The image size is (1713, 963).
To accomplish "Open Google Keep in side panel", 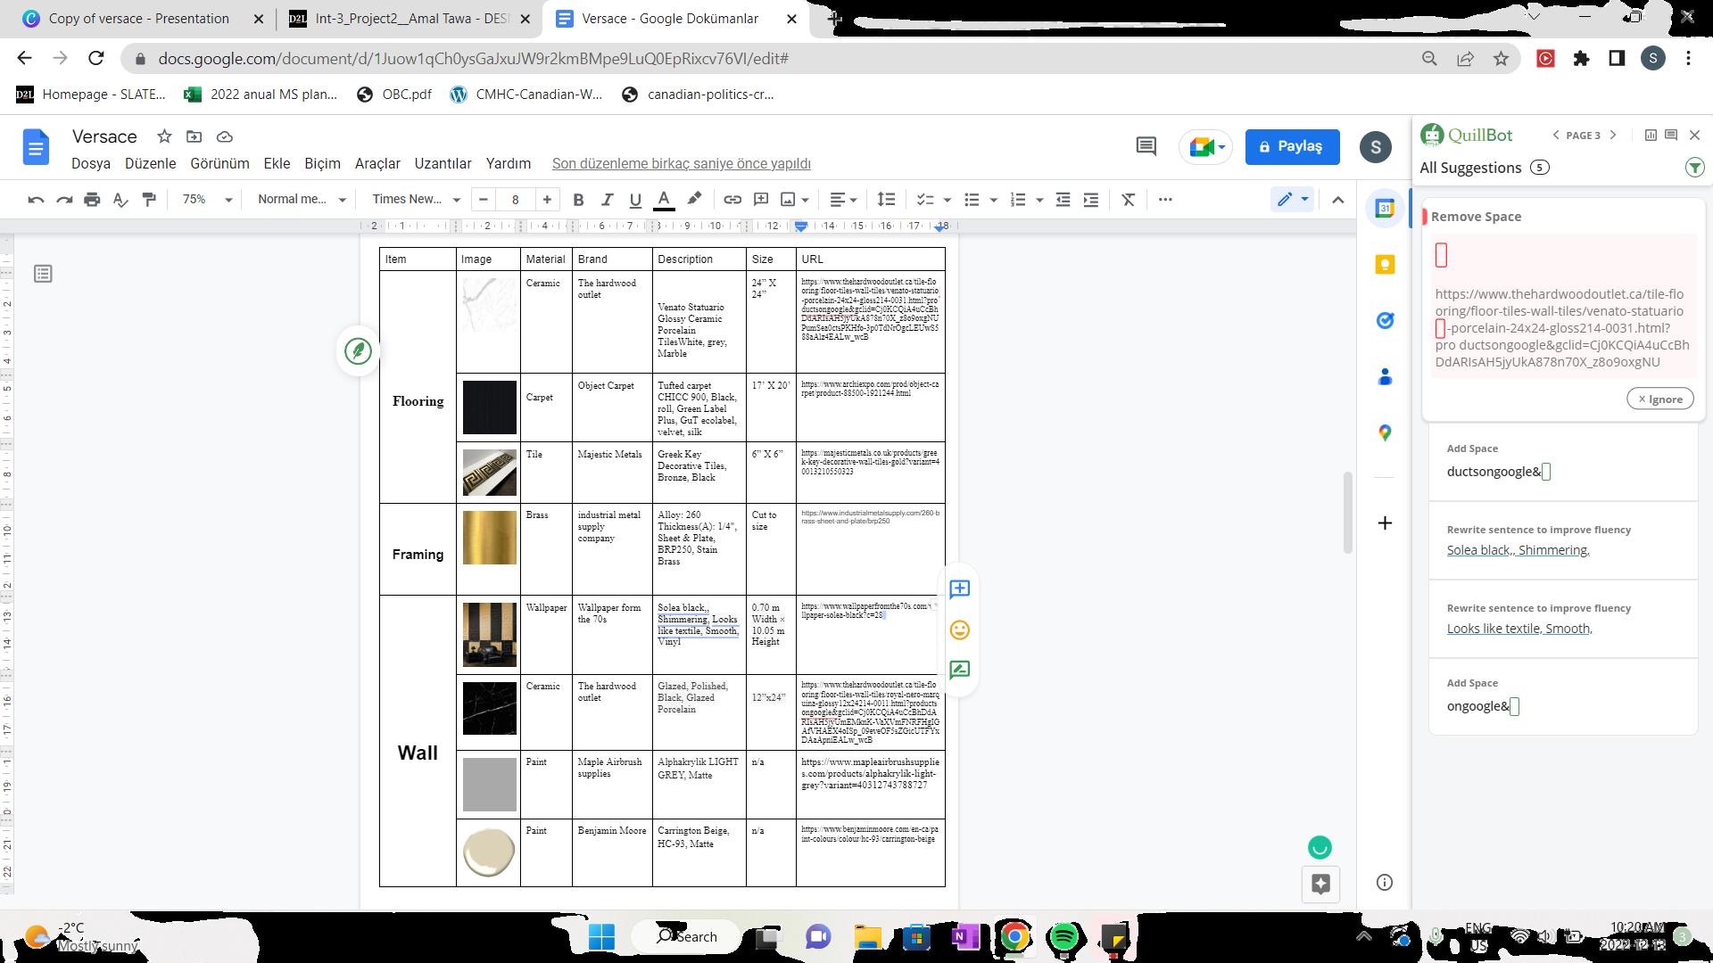I will coord(1385,264).
